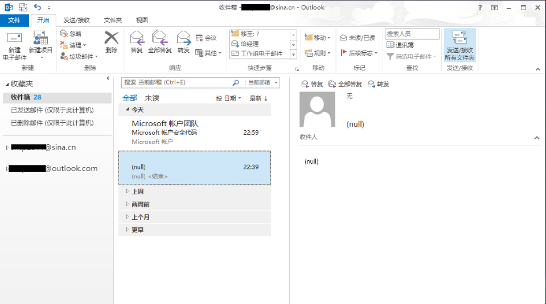
Task: Switch to the 视图 (View) ribbon tab
Action: (142, 20)
